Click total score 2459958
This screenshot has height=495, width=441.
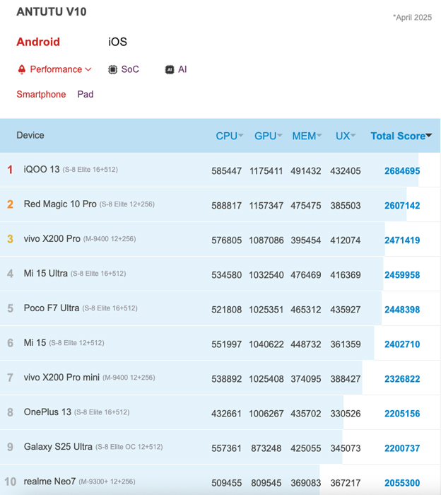[x=402, y=275]
